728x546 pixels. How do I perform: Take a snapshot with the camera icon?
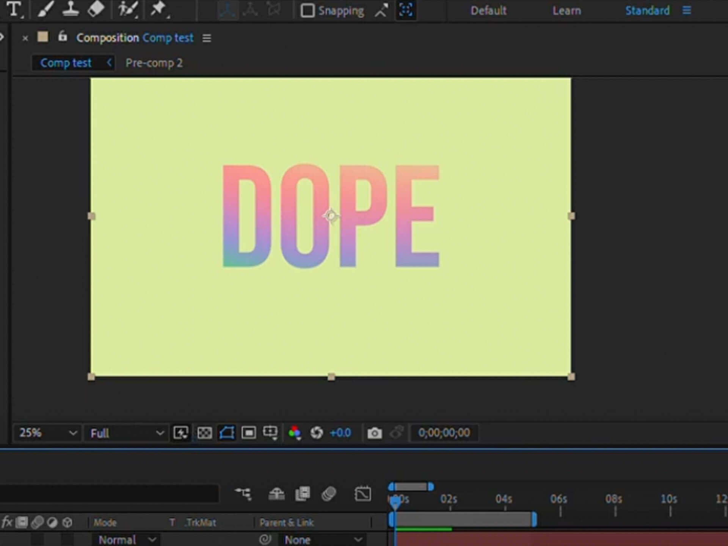click(374, 433)
